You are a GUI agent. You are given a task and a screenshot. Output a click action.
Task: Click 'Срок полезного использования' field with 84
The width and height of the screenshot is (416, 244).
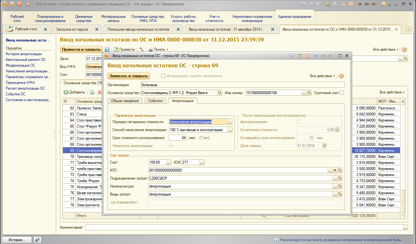coord(178,138)
